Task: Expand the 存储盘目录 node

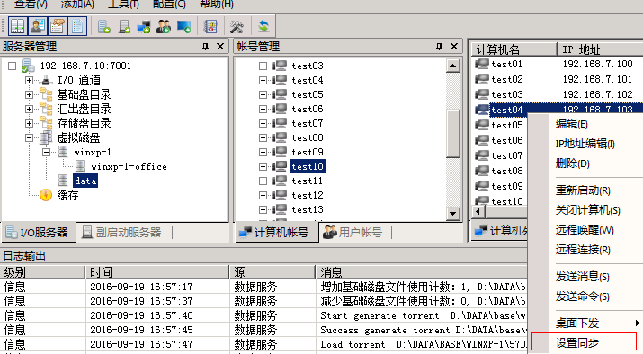Action: point(29,123)
